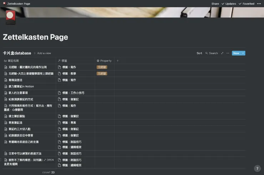Viewport: 264px width, 175px height.
Task: Open the COUNT 20 calculation menu
Action: pos(49,172)
